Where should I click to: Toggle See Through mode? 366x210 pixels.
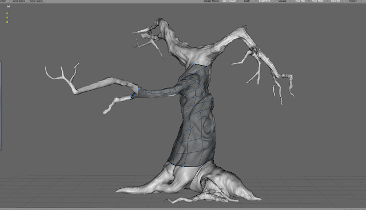point(229,1)
